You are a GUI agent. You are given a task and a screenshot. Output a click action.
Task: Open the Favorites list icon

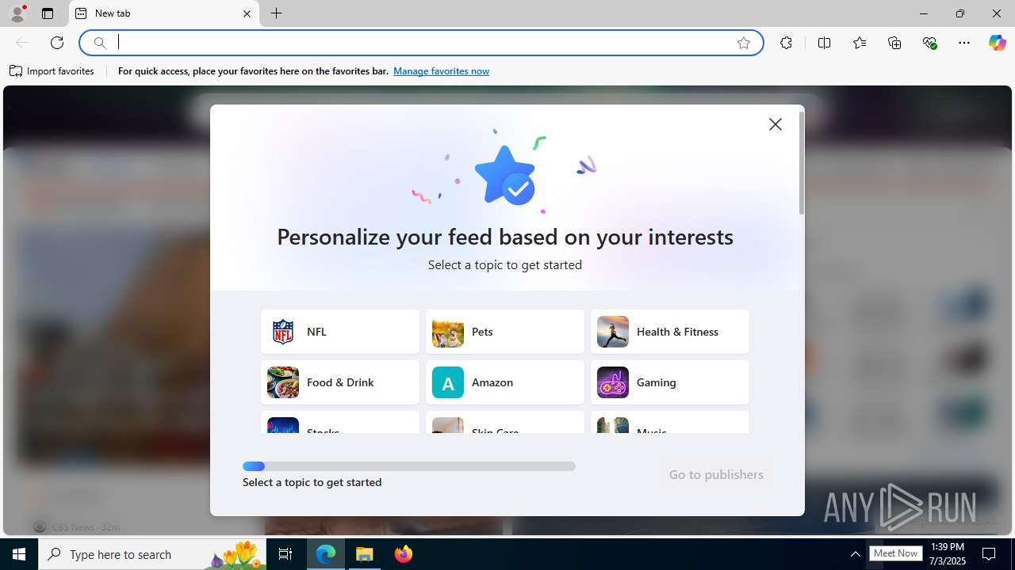coord(860,43)
